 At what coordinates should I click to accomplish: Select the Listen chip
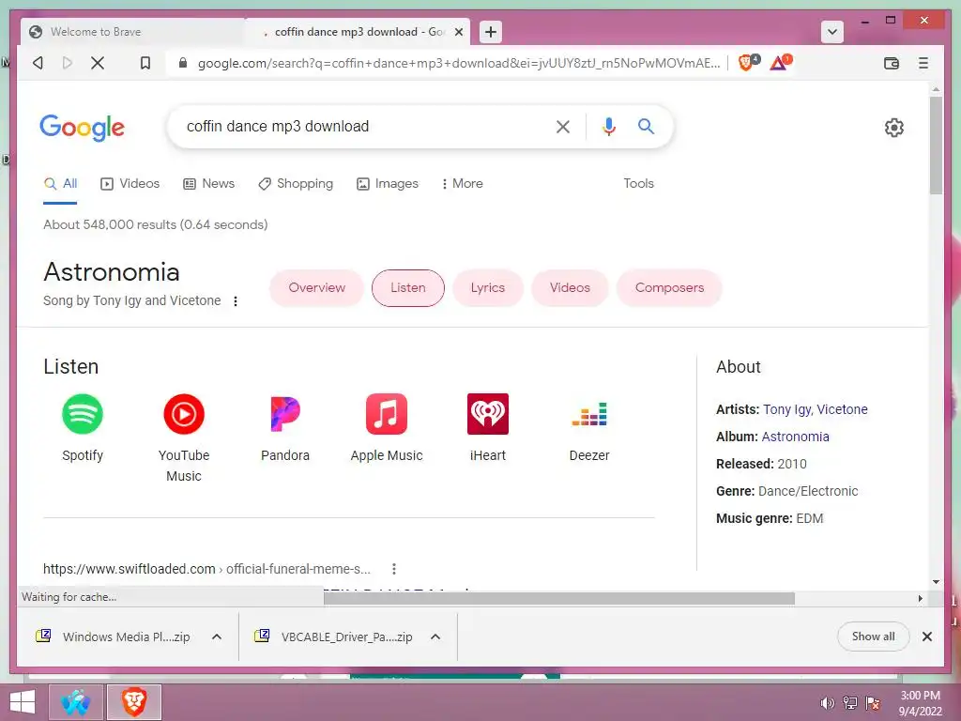coord(407,287)
